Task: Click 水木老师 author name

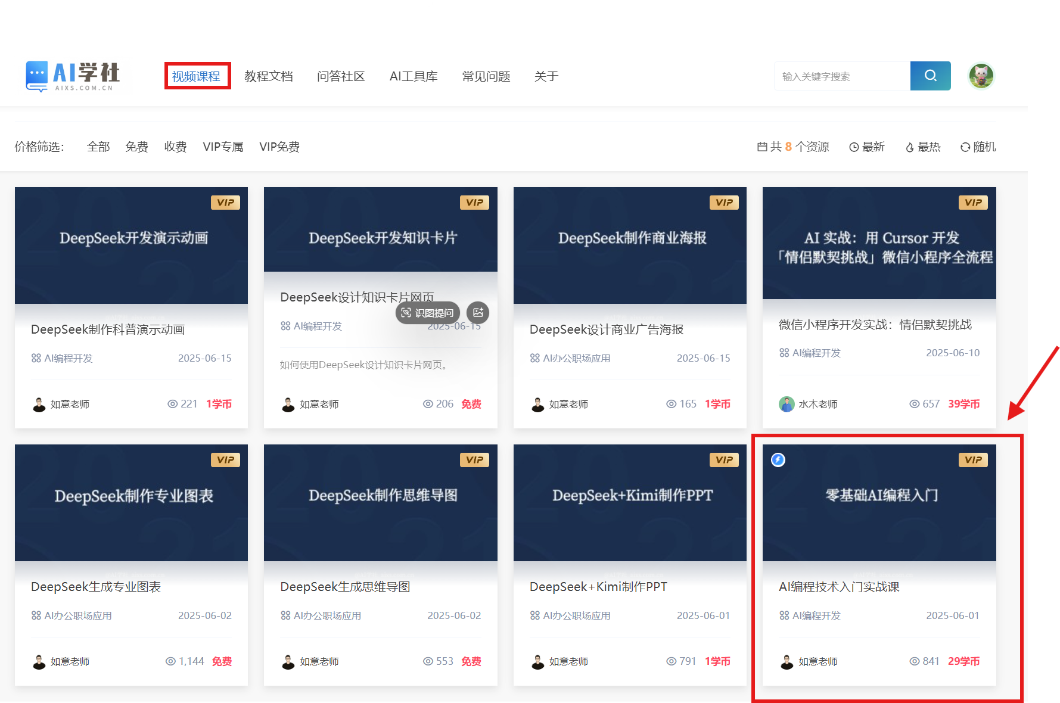Action: click(818, 404)
